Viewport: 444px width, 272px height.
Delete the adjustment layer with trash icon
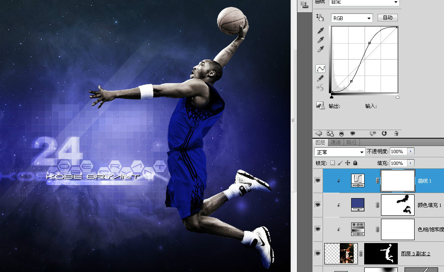[x=396, y=133]
